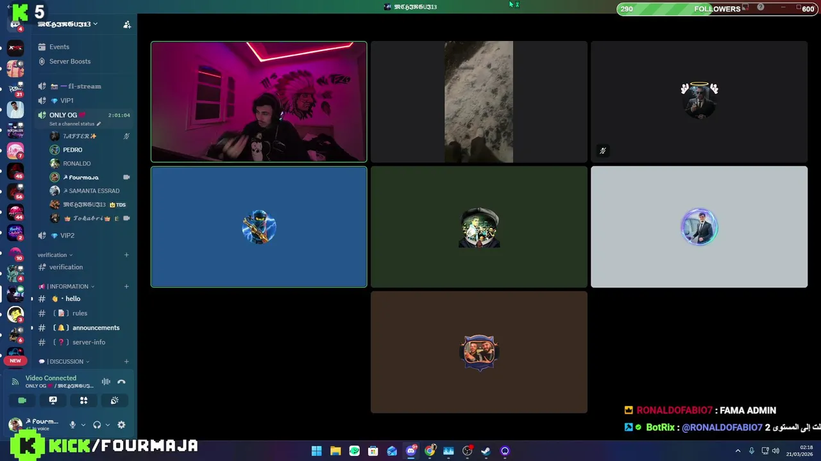Image resolution: width=821 pixels, height=461 pixels.
Task: Open Google Chrome from taskbar
Action: (x=430, y=451)
